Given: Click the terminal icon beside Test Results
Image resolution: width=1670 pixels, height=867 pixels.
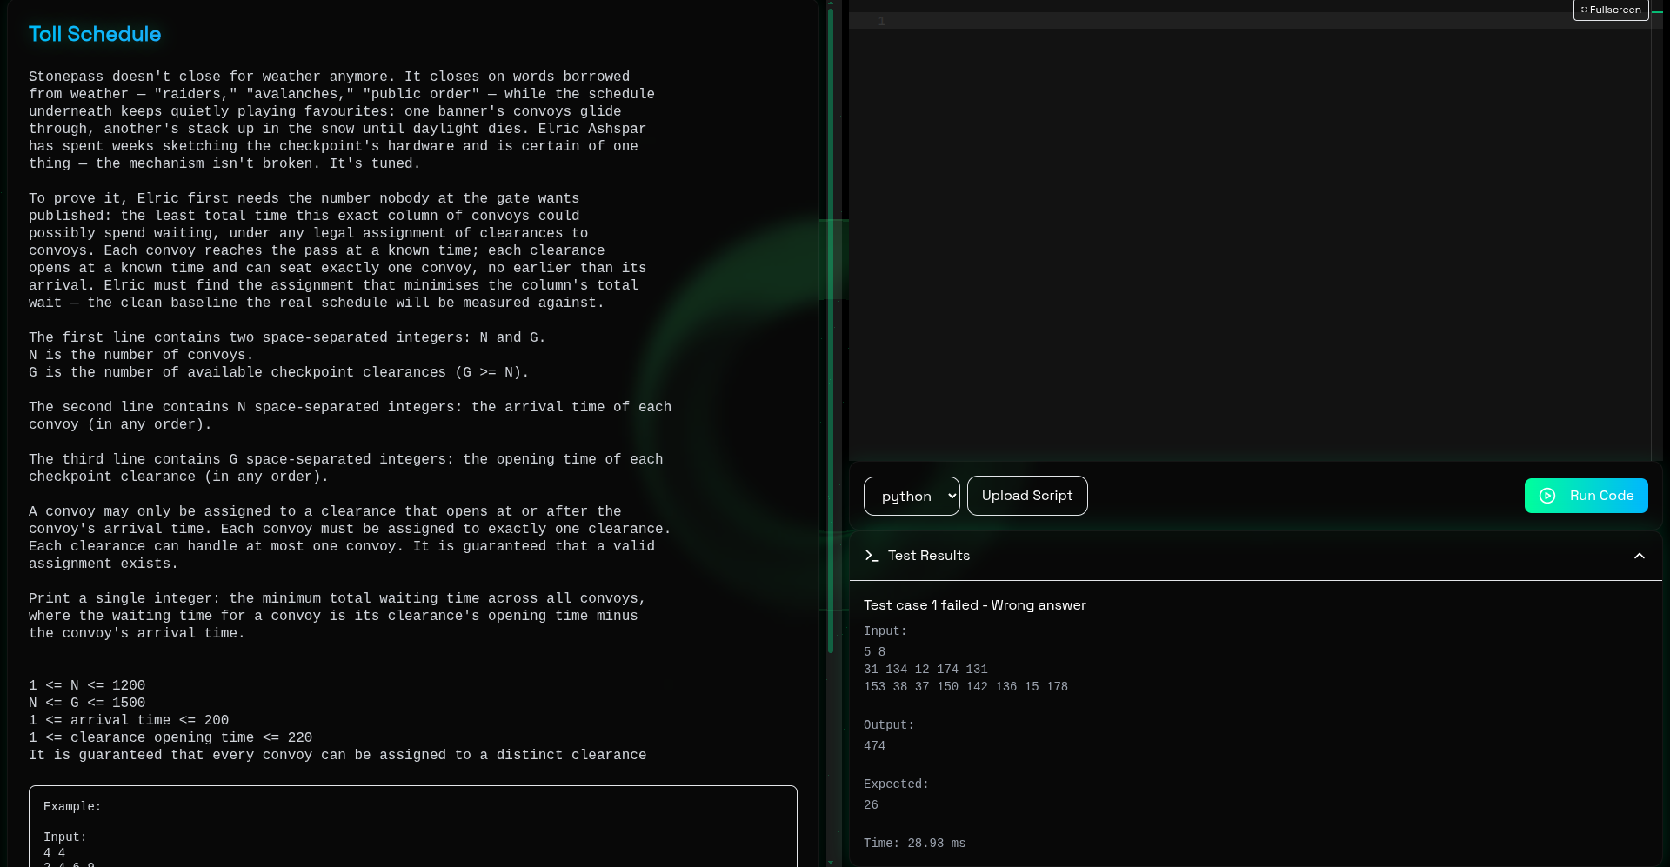Looking at the screenshot, I should tap(872, 556).
